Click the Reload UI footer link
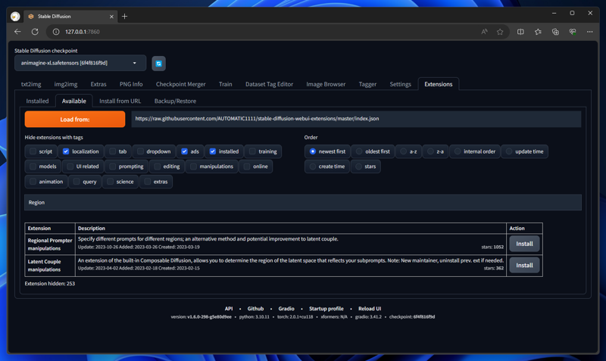 pos(370,309)
